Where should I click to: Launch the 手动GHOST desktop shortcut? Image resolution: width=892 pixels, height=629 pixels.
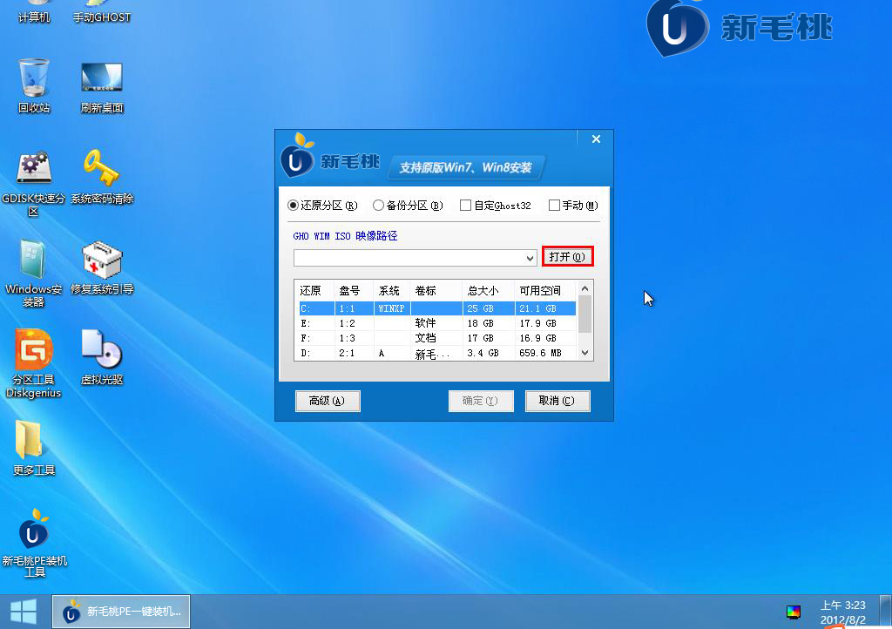101,11
